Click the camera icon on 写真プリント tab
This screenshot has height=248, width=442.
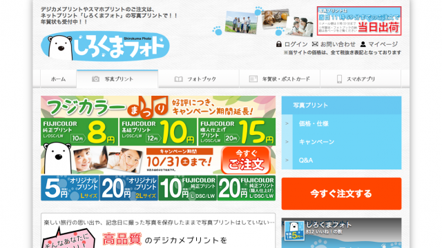point(95,79)
